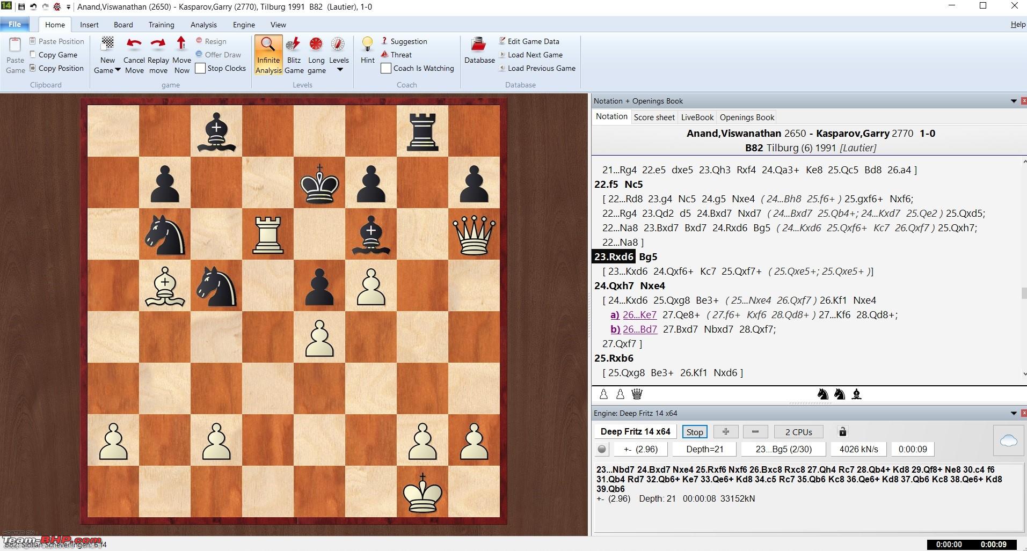Click the Stop engine button
1027x551 pixels.
695,432
